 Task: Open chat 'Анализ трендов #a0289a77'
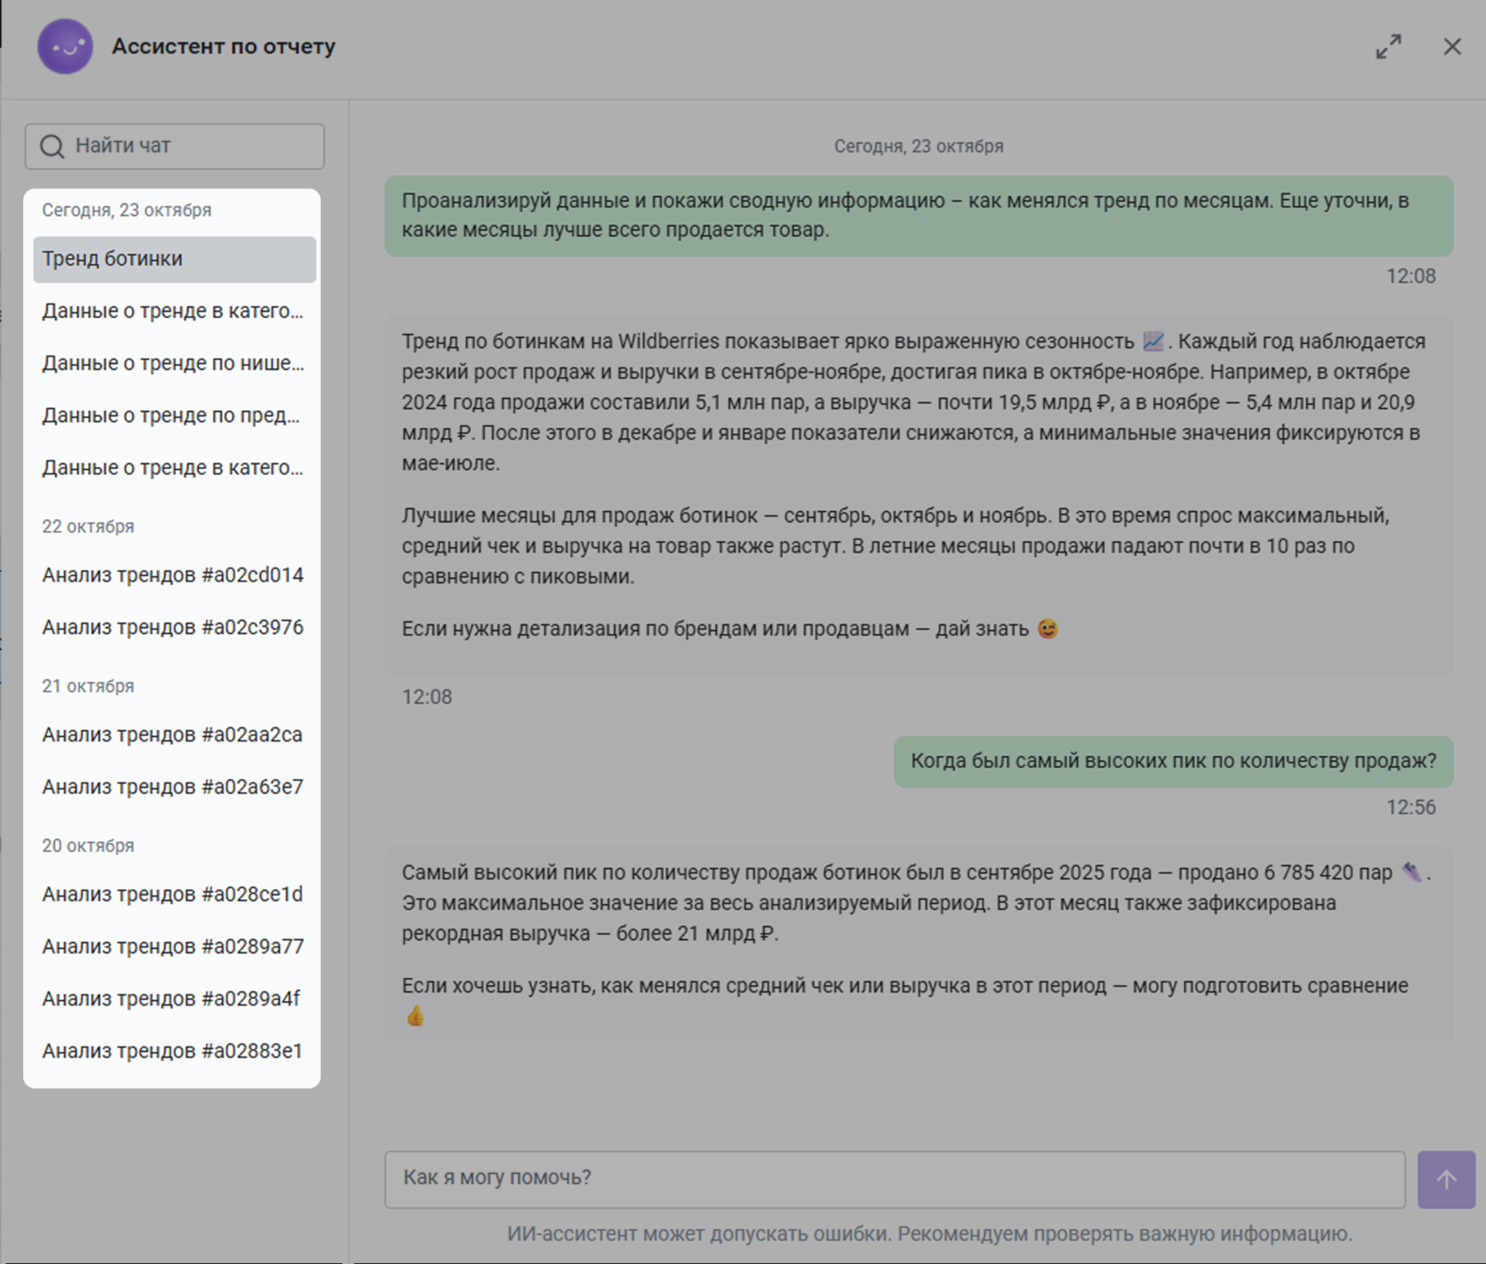tap(173, 947)
